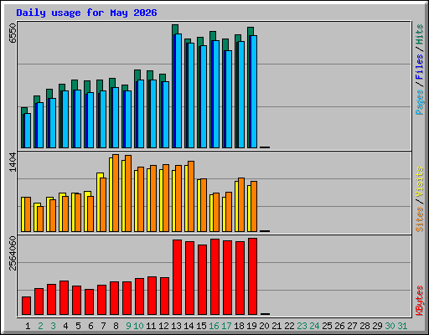Click the day 10 axis label
429x335 pixels.
click(138, 326)
